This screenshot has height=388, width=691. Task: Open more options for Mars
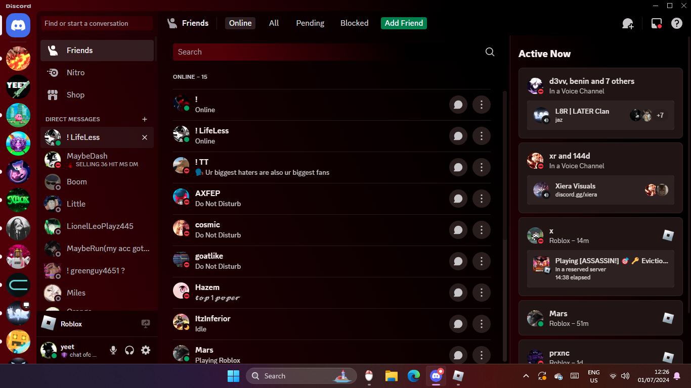click(x=482, y=355)
